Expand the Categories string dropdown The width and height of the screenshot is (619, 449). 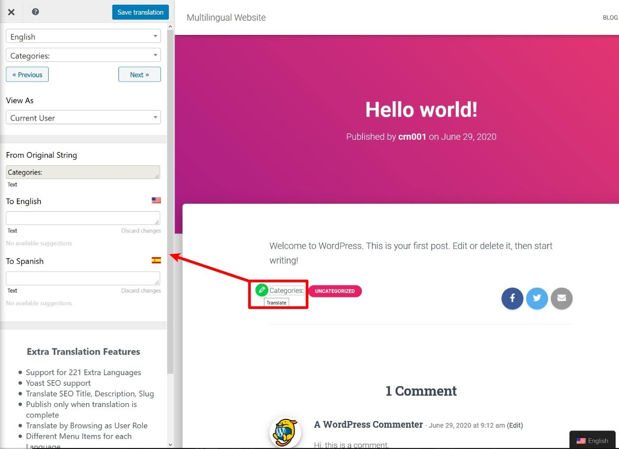pos(83,56)
